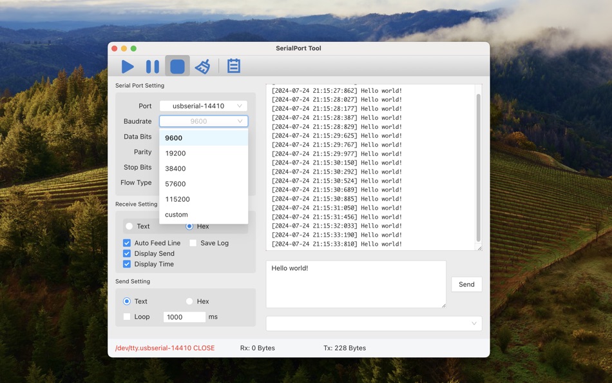Edit the 1000 ms loop interval field
This screenshot has width=612, height=383.
[x=184, y=317]
